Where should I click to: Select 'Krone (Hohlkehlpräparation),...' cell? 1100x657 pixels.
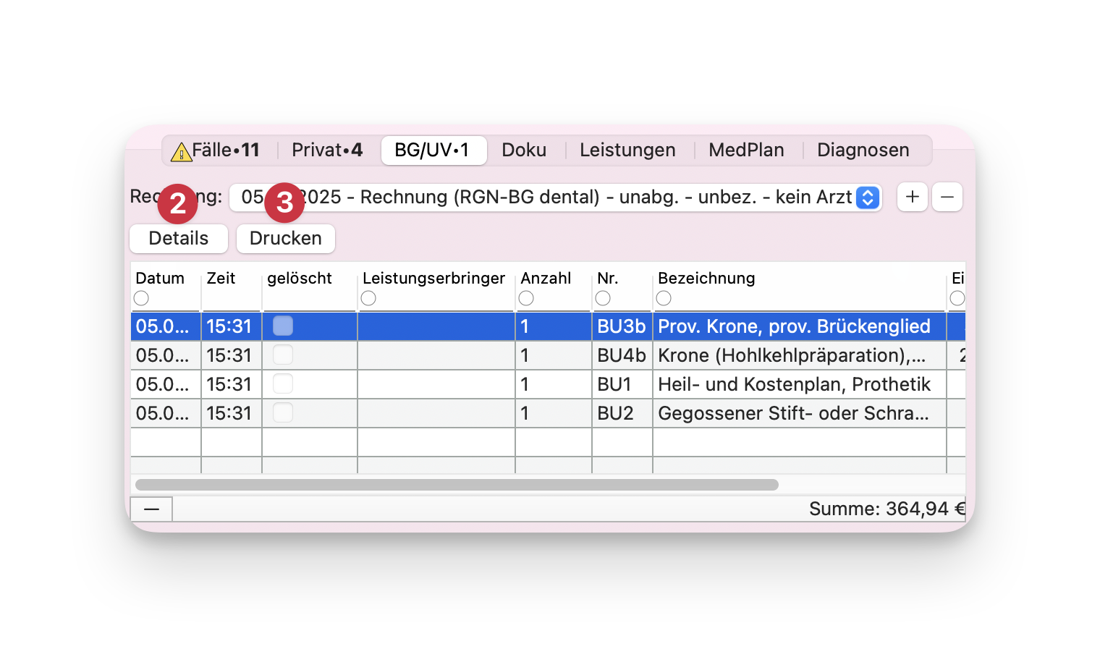[800, 355]
